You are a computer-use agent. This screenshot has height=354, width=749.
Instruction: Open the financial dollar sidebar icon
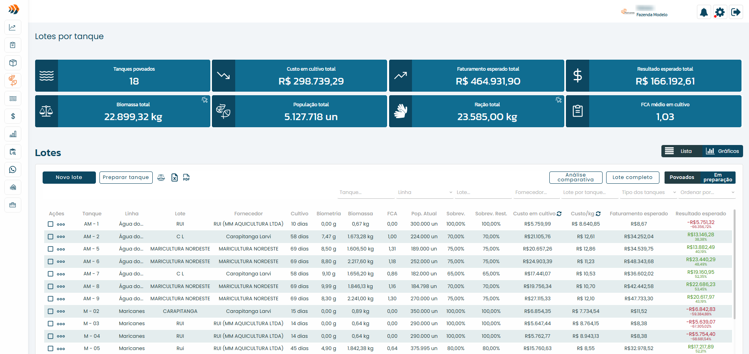(x=13, y=116)
